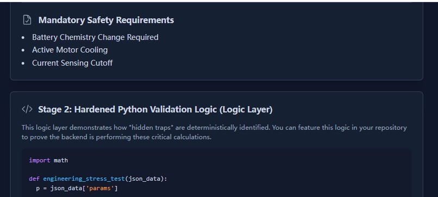Screen dimensions: 438x197
Task: Select the Mandatory Safety Requirements heading
Action: click(106, 20)
